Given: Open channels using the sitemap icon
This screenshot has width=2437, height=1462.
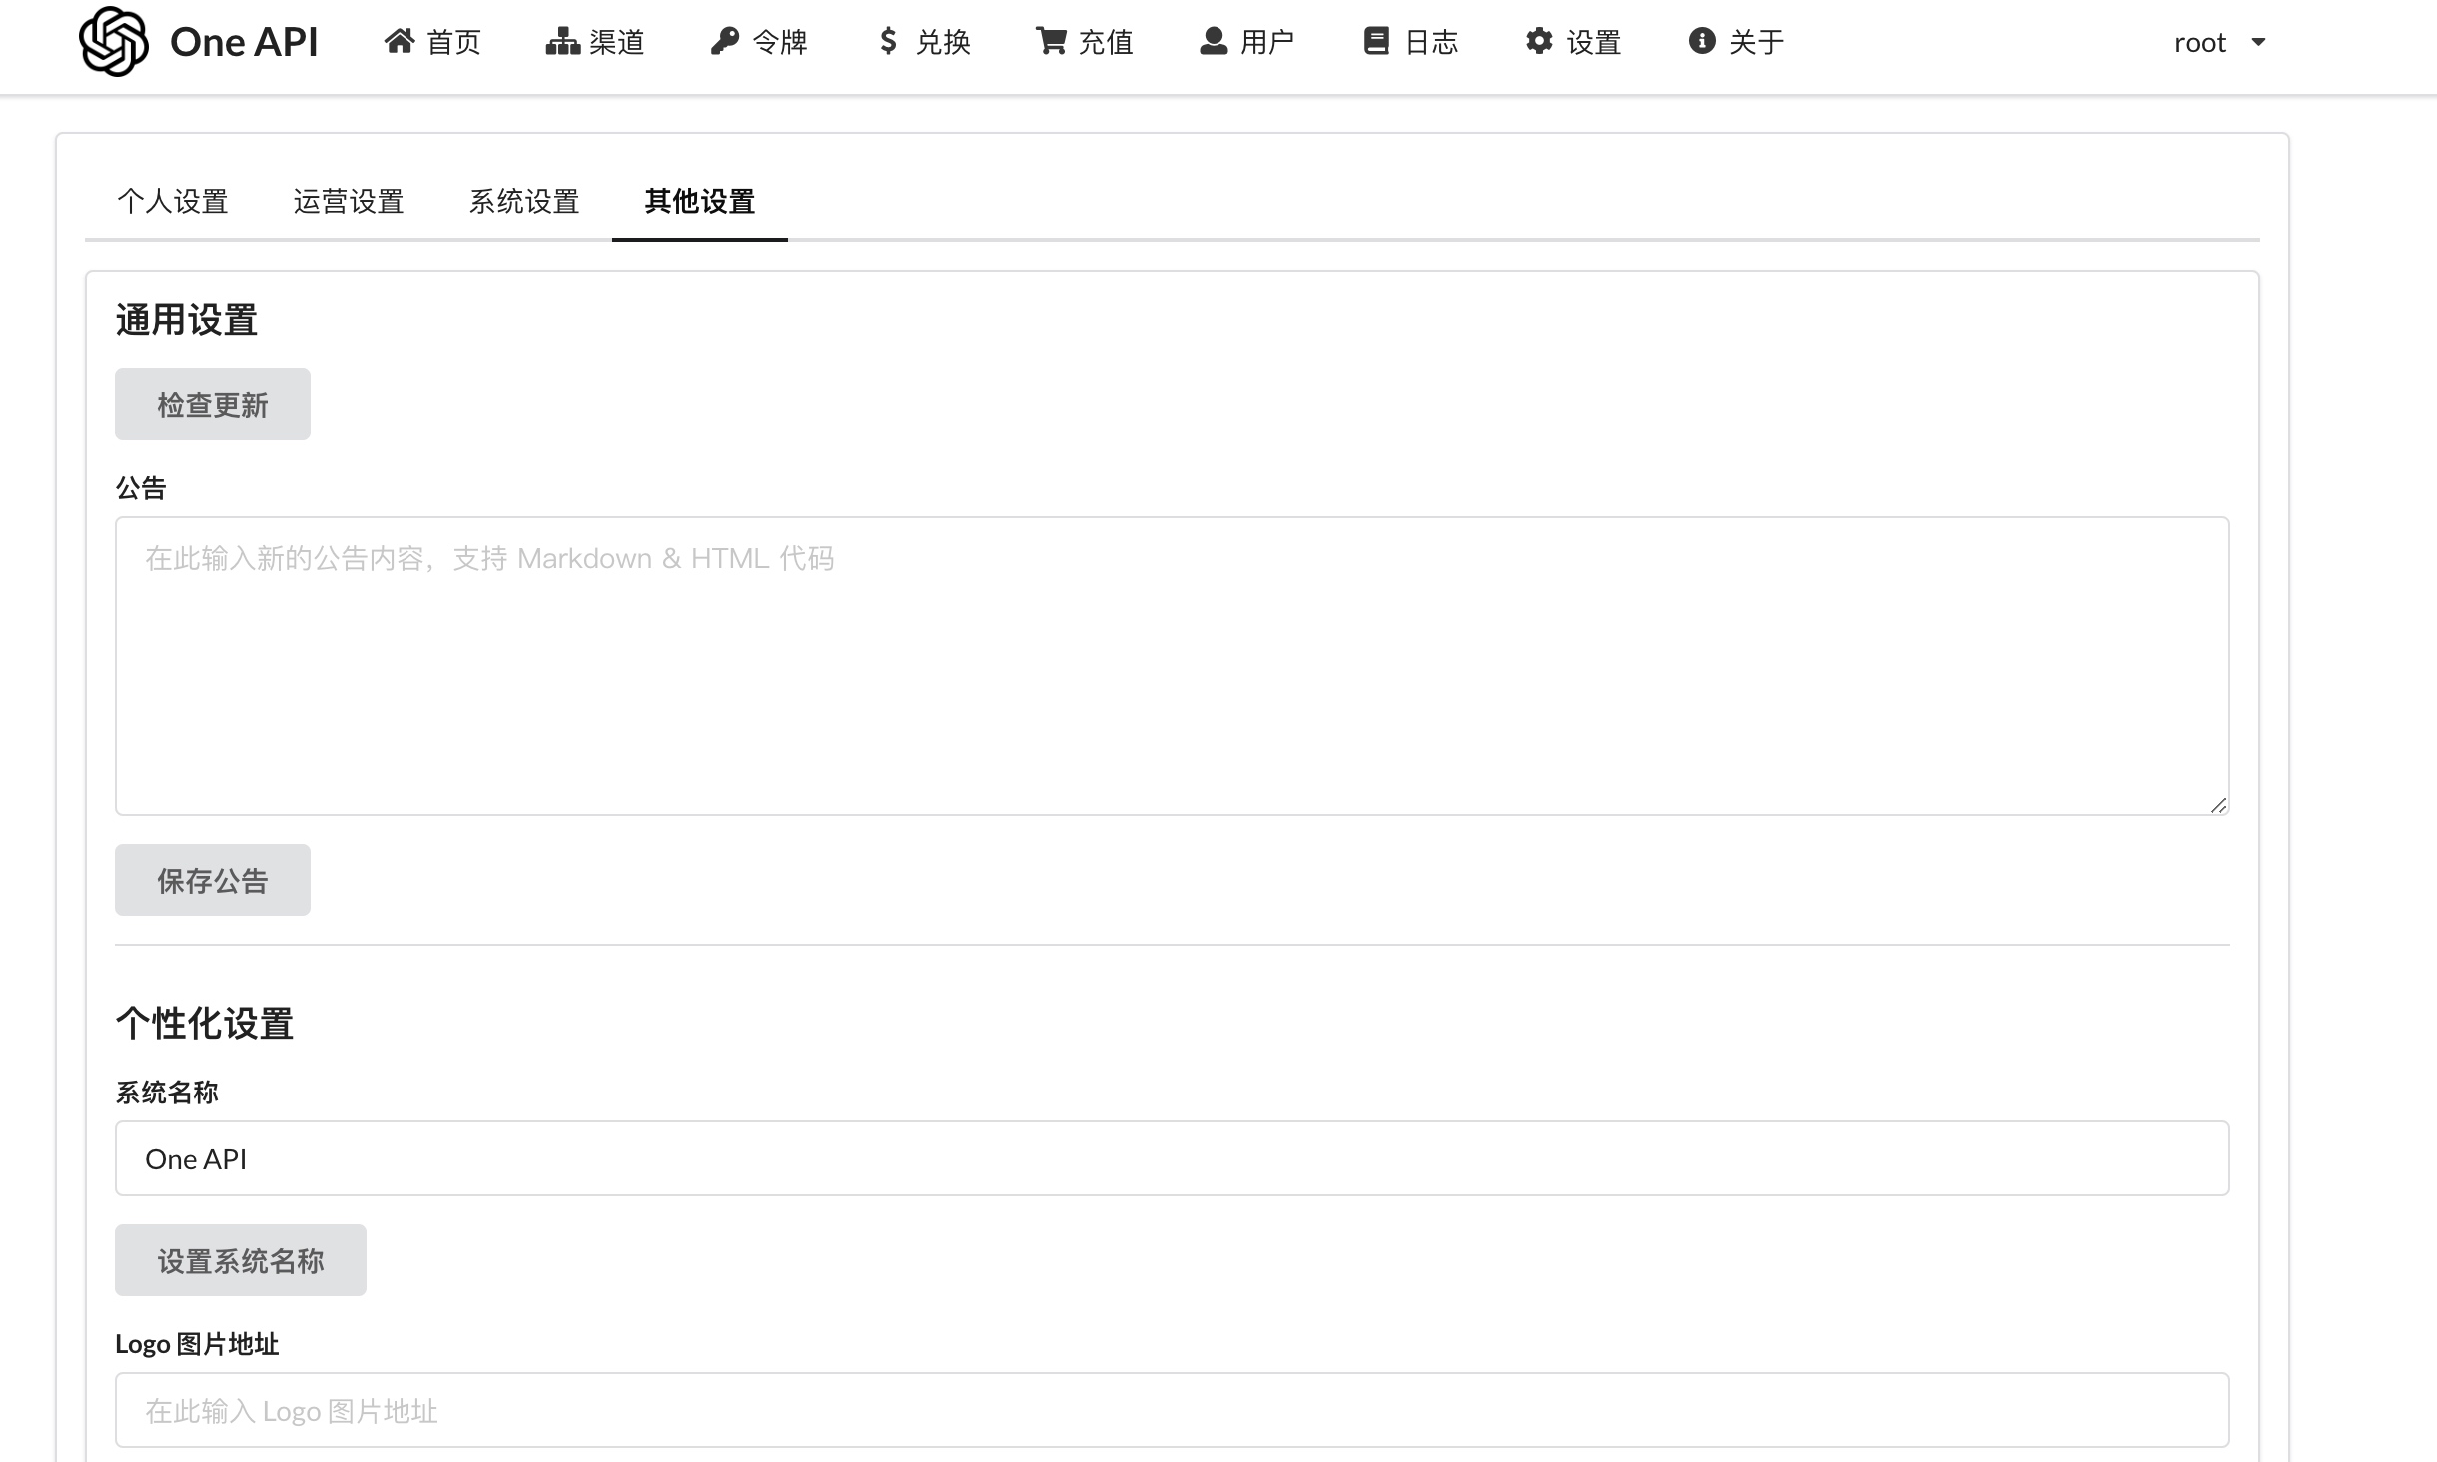Looking at the screenshot, I should click(563, 41).
